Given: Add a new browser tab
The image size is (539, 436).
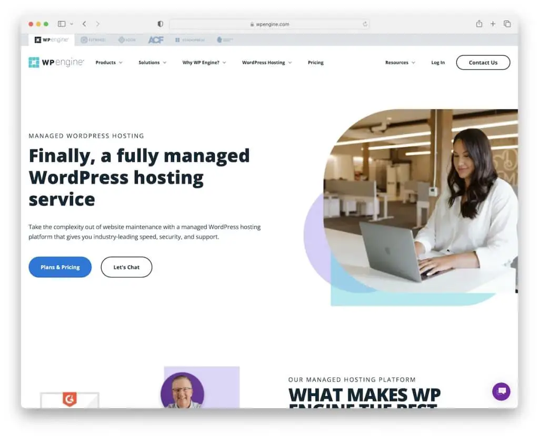Looking at the screenshot, I should [x=493, y=24].
